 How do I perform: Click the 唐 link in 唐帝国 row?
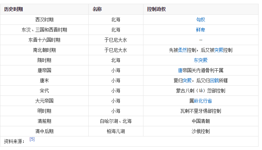pos(180,70)
